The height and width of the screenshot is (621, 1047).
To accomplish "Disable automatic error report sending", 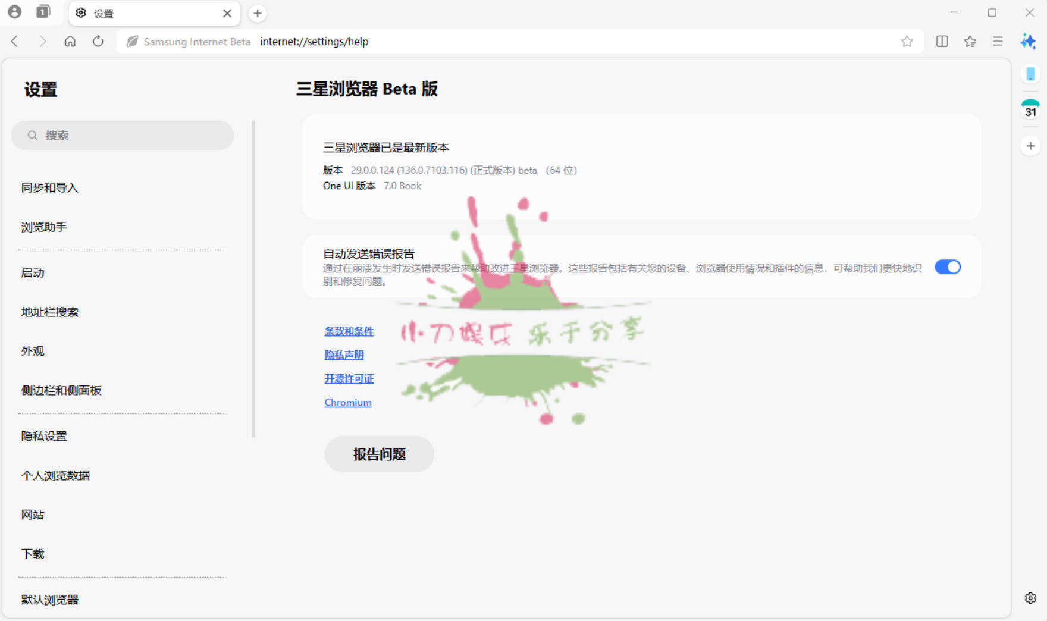I will pyautogui.click(x=948, y=267).
